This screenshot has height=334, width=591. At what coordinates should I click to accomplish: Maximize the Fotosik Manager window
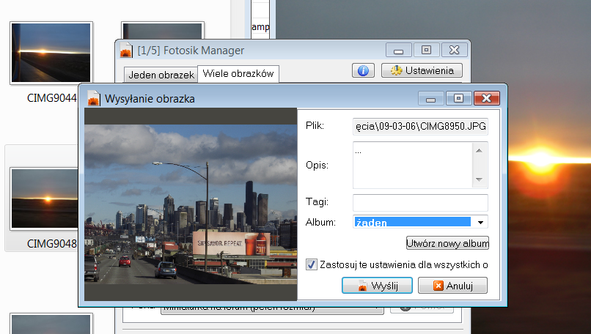click(426, 50)
